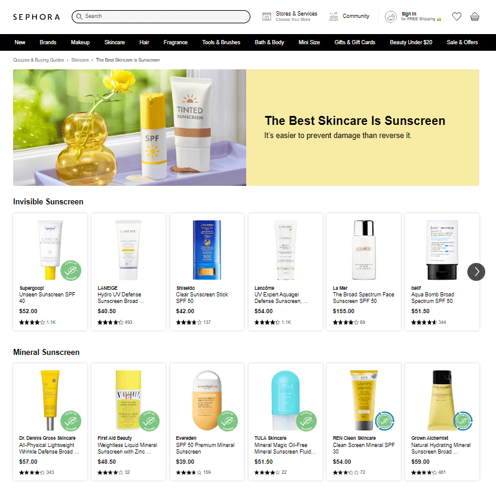Click the Sign In avatar icon
The height and width of the screenshot is (490, 496).
click(x=391, y=17)
